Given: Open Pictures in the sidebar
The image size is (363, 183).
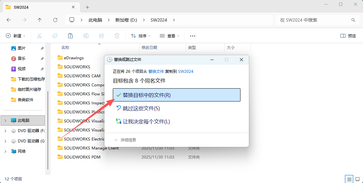Looking at the screenshot, I should click(22, 48).
